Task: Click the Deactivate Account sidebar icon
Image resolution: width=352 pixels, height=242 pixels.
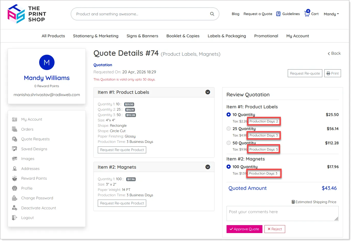Action: [15, 208]
